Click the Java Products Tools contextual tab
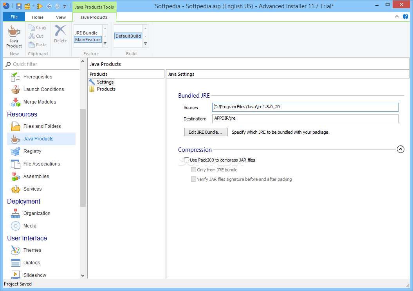413x291 pixels. [94, 7]
